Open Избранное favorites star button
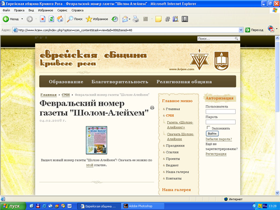The image size is (280, 210). pyautogui.click(x=97, y=19)
